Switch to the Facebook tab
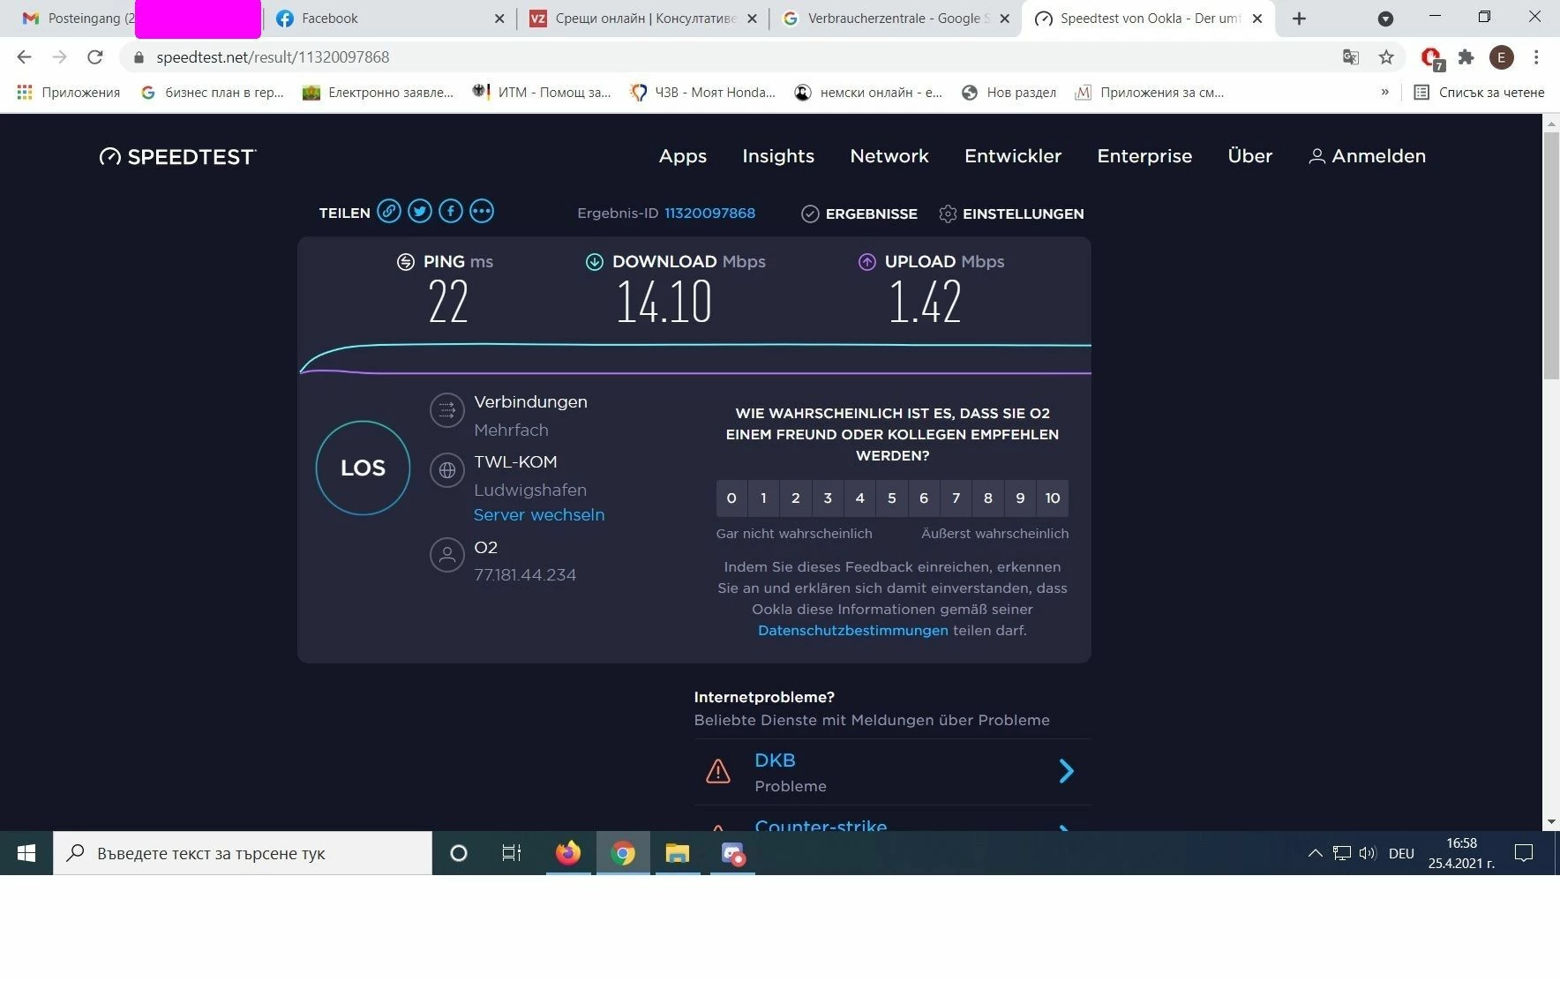The height and width of the screenshot is (981, 1560). pyautogui.click(x=388, y=19)
